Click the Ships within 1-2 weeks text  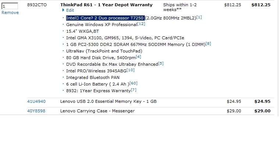point(180,7)
